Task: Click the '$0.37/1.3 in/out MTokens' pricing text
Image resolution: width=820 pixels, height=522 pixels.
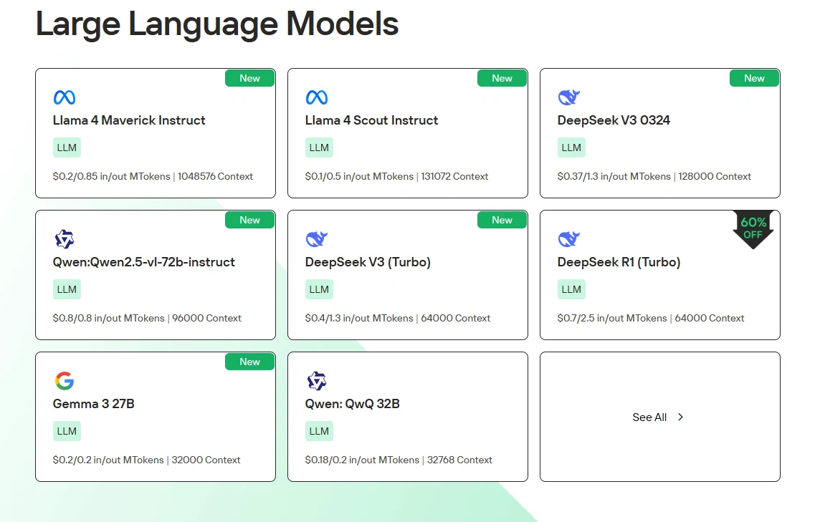Action: [x=614, y=177]
